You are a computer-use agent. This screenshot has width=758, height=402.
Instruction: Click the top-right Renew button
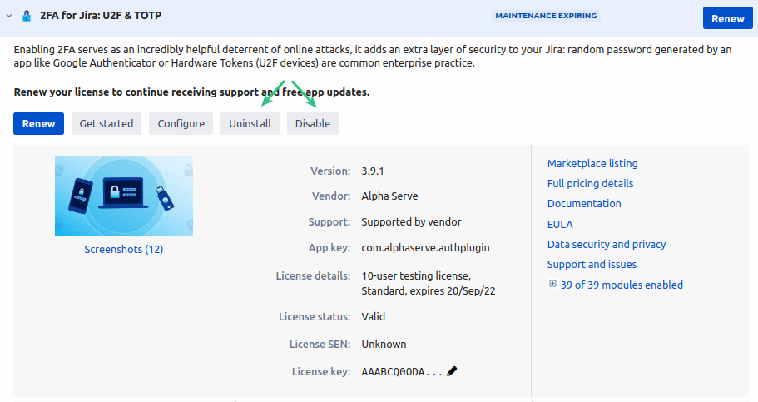tap(728, 18)
